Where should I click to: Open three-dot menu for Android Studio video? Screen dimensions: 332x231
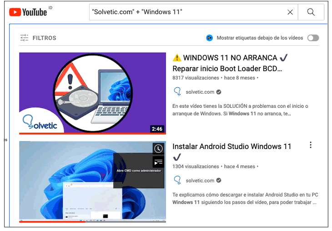coord(311,145)
